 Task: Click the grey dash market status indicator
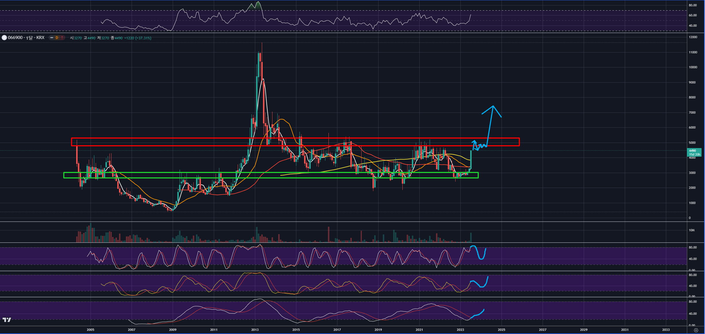52,38
